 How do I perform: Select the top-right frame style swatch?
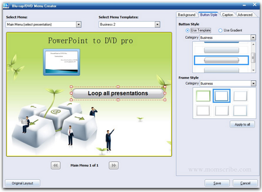[240, 96]
